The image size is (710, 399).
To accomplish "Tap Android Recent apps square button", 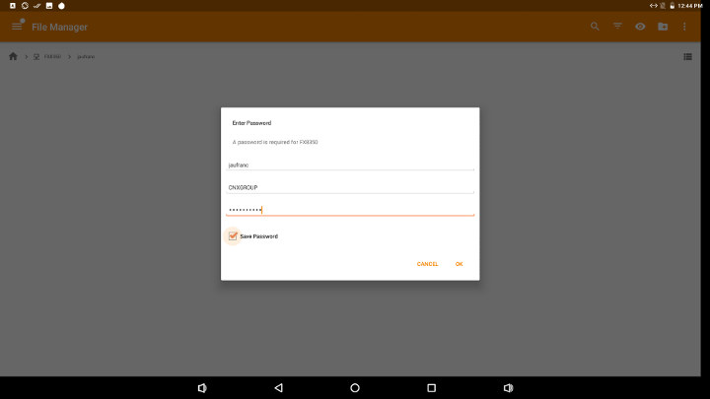I will point(431,388).
